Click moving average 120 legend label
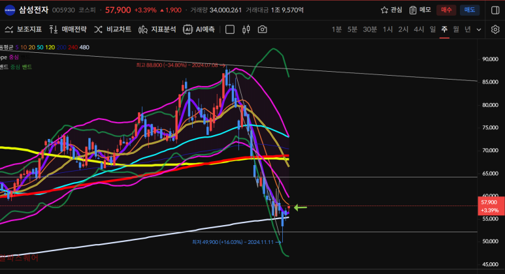 (50, 47)
